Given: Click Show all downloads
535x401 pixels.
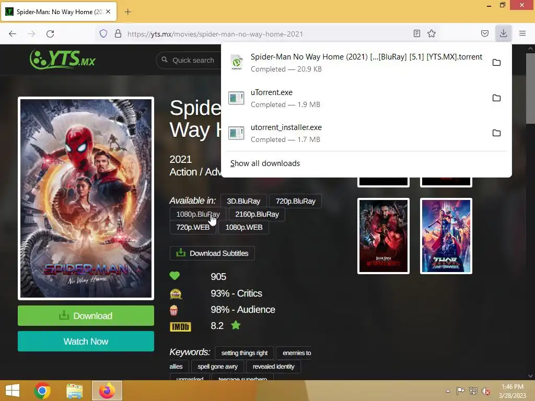Looking at the screenshot, I should pos(265,163).
